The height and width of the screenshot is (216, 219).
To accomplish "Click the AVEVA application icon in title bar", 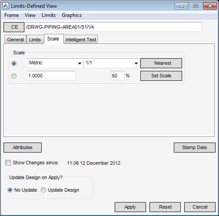I will pos(6,6).
